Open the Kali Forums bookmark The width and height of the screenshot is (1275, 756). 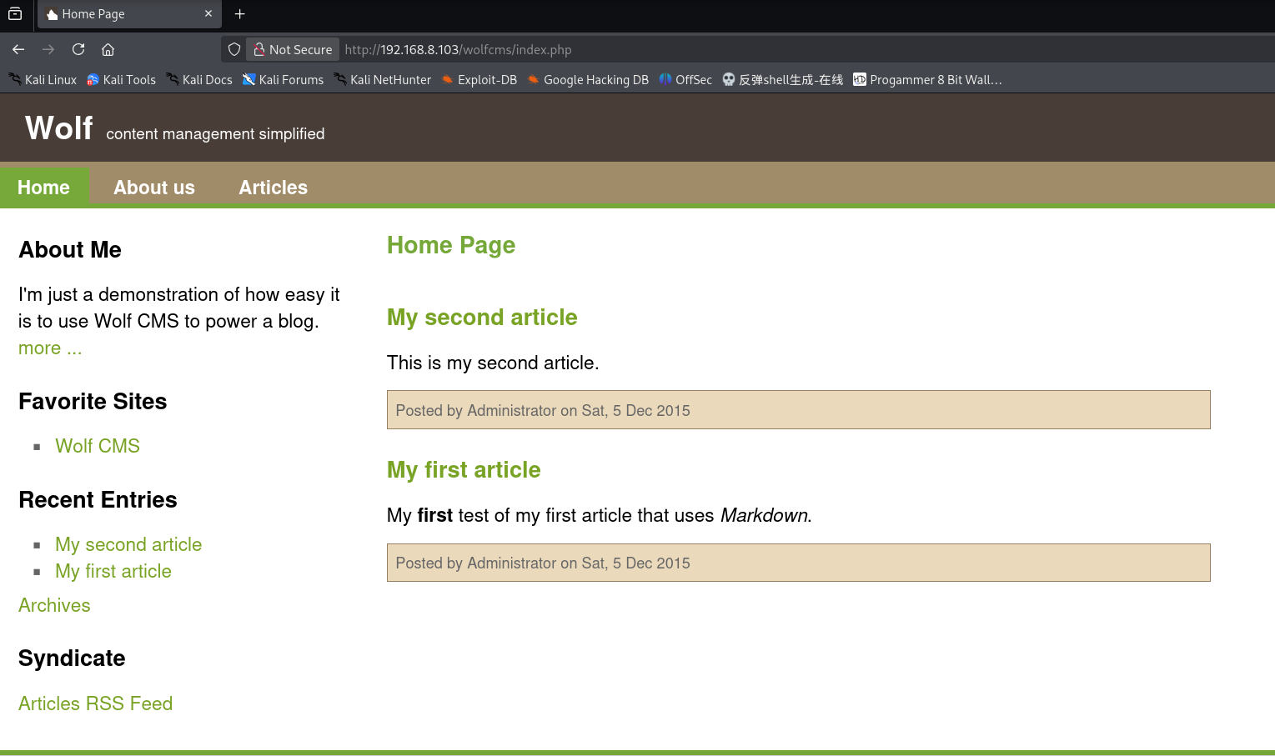(283, 79)
